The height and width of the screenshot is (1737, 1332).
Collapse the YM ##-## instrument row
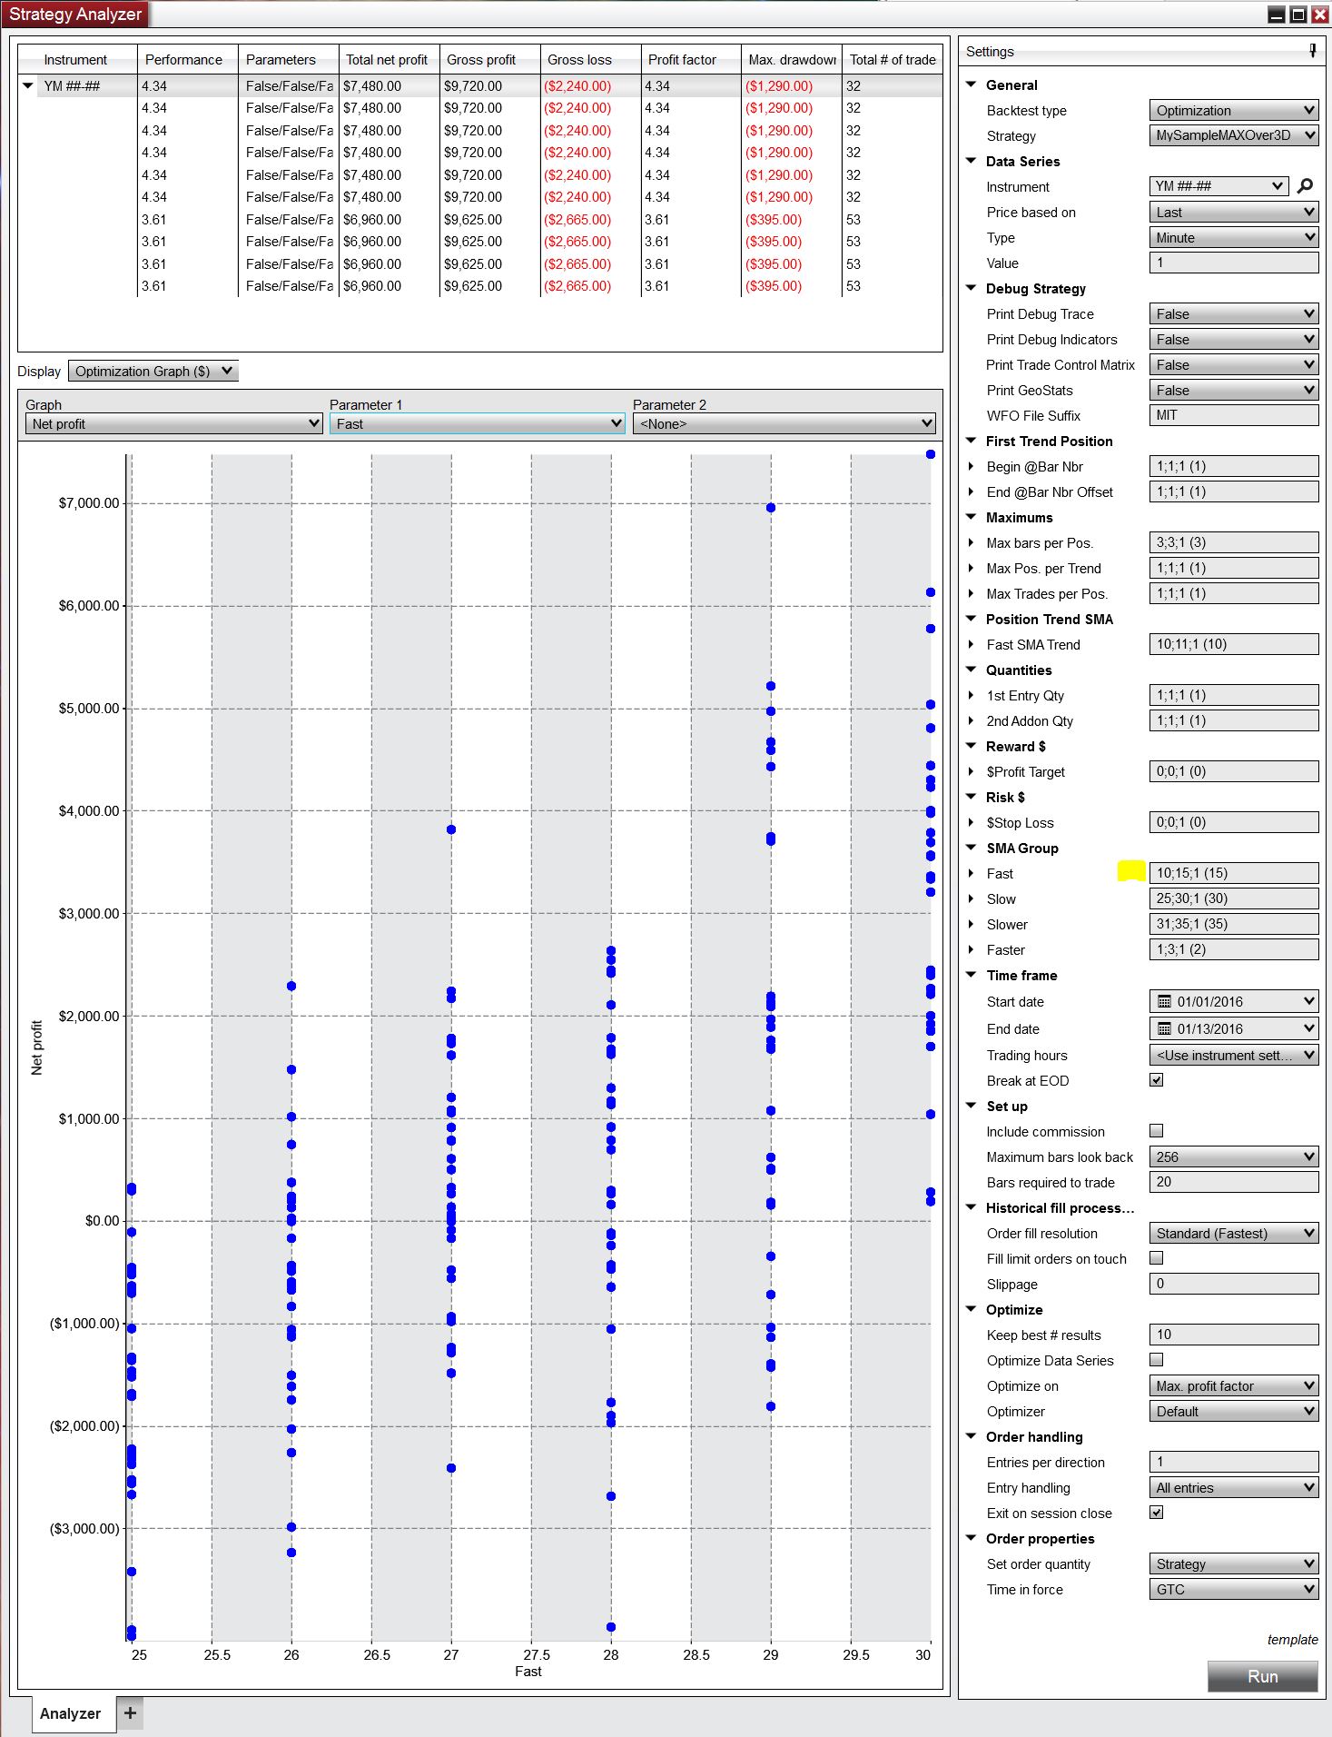[28, 86]
